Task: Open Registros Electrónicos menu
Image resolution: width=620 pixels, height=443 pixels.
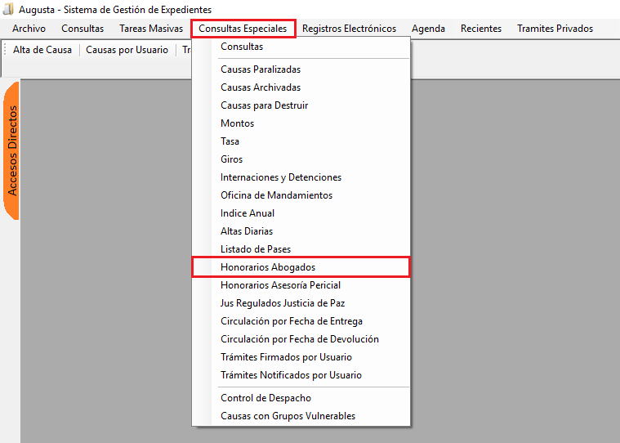Action: (x=349, y=29)
